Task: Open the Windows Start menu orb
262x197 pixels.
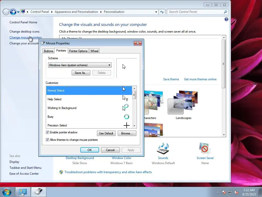Action: point(7,192)
